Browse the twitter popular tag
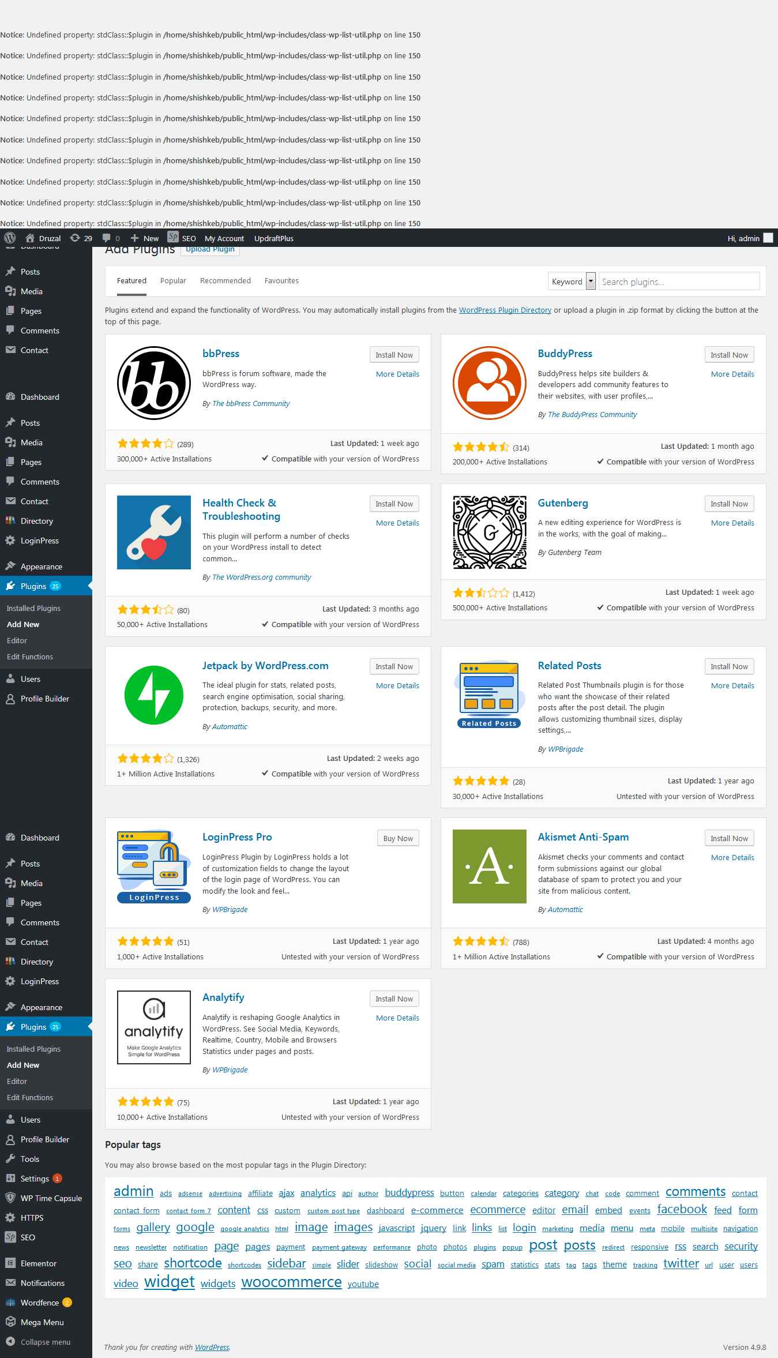The height and width of the screenshot is (1358, 778). coord(681,1263)
